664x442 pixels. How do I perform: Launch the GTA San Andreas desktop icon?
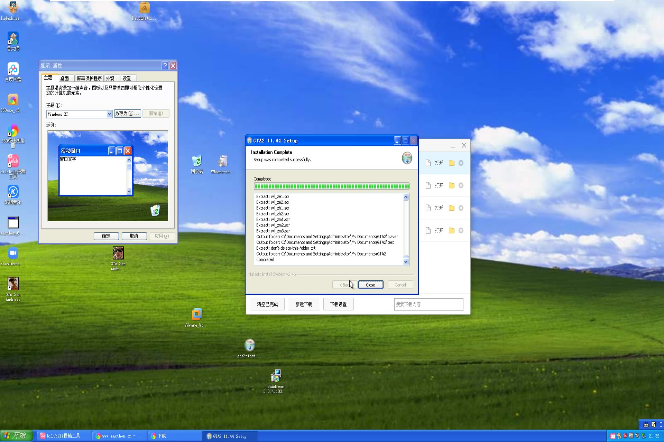(x=13, y=283)
